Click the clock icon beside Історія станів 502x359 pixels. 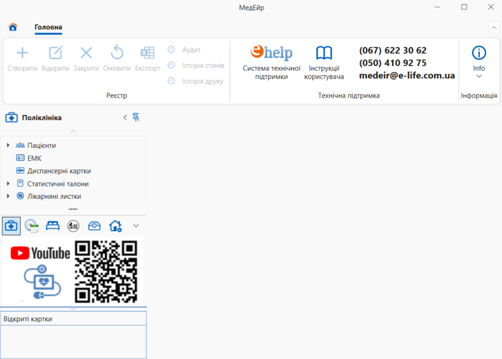(x=171, y=65)
